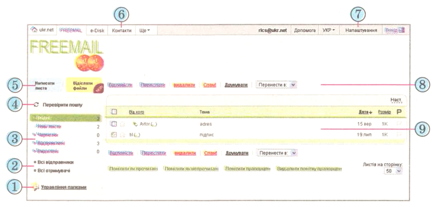Click Друкувати above the message list
The height and width of the screenshot is (207, 436).
coord(236,85)
